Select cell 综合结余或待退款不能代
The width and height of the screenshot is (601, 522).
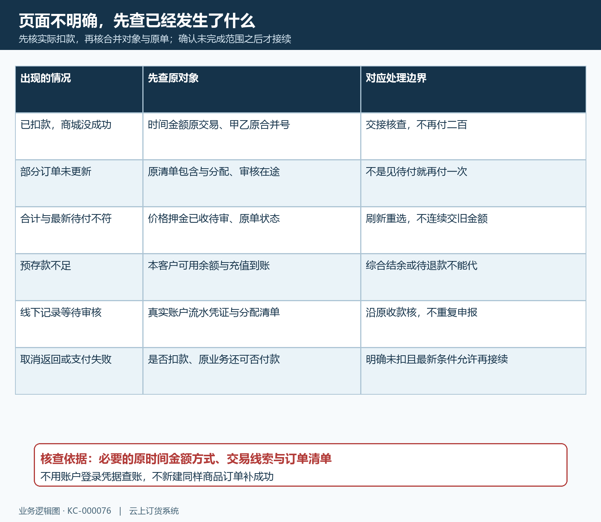(x=473, y=277)
